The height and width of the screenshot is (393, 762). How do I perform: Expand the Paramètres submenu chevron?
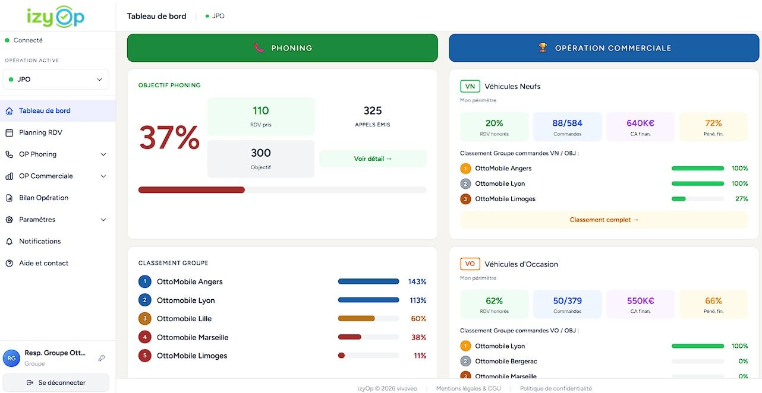click(103, 220)
